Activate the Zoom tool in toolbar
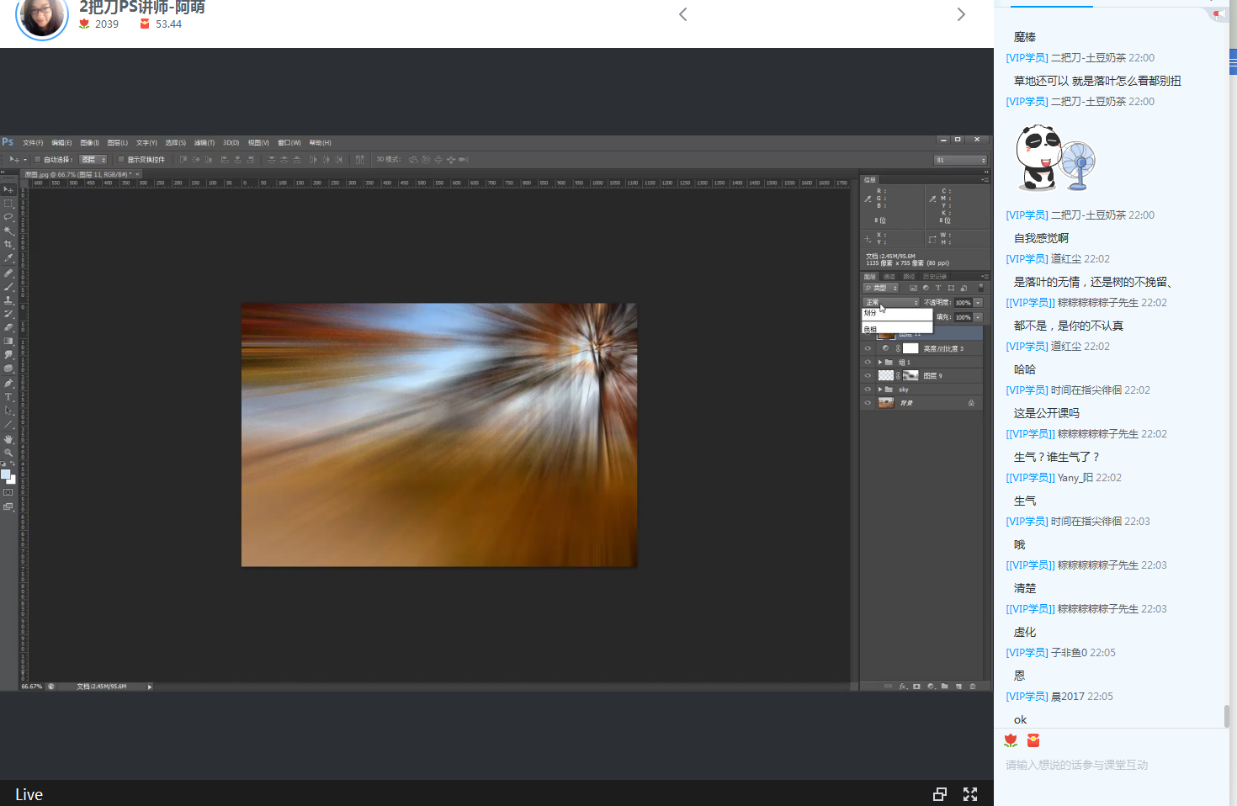Image resolution: width=1237 pixels, height=806 pixels. [8, 453]
